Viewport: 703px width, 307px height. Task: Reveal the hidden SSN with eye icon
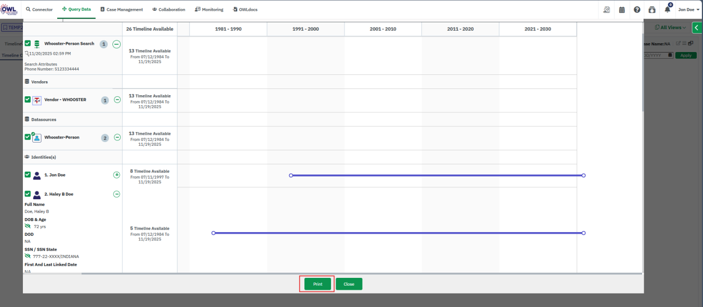tap(28, 256)
